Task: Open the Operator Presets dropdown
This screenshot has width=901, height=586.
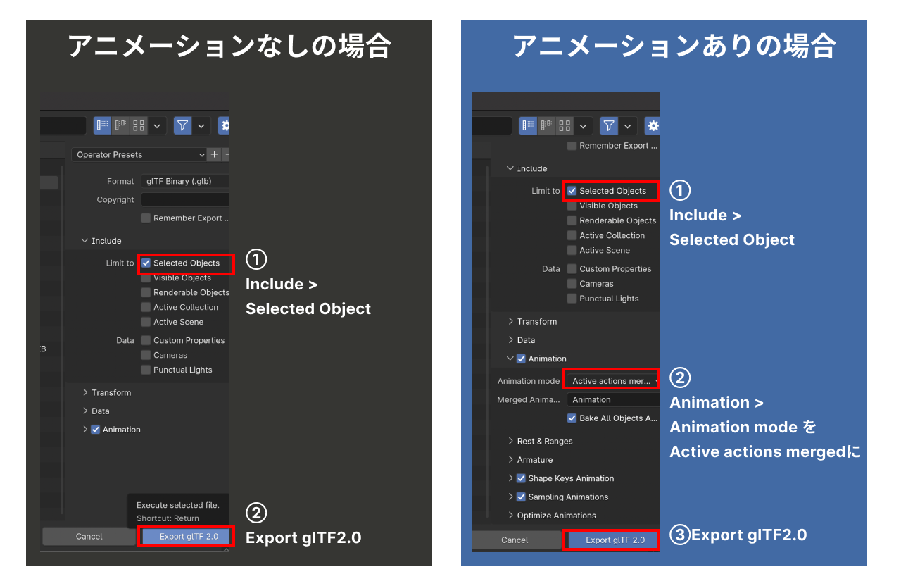Action: coord(137,154)
